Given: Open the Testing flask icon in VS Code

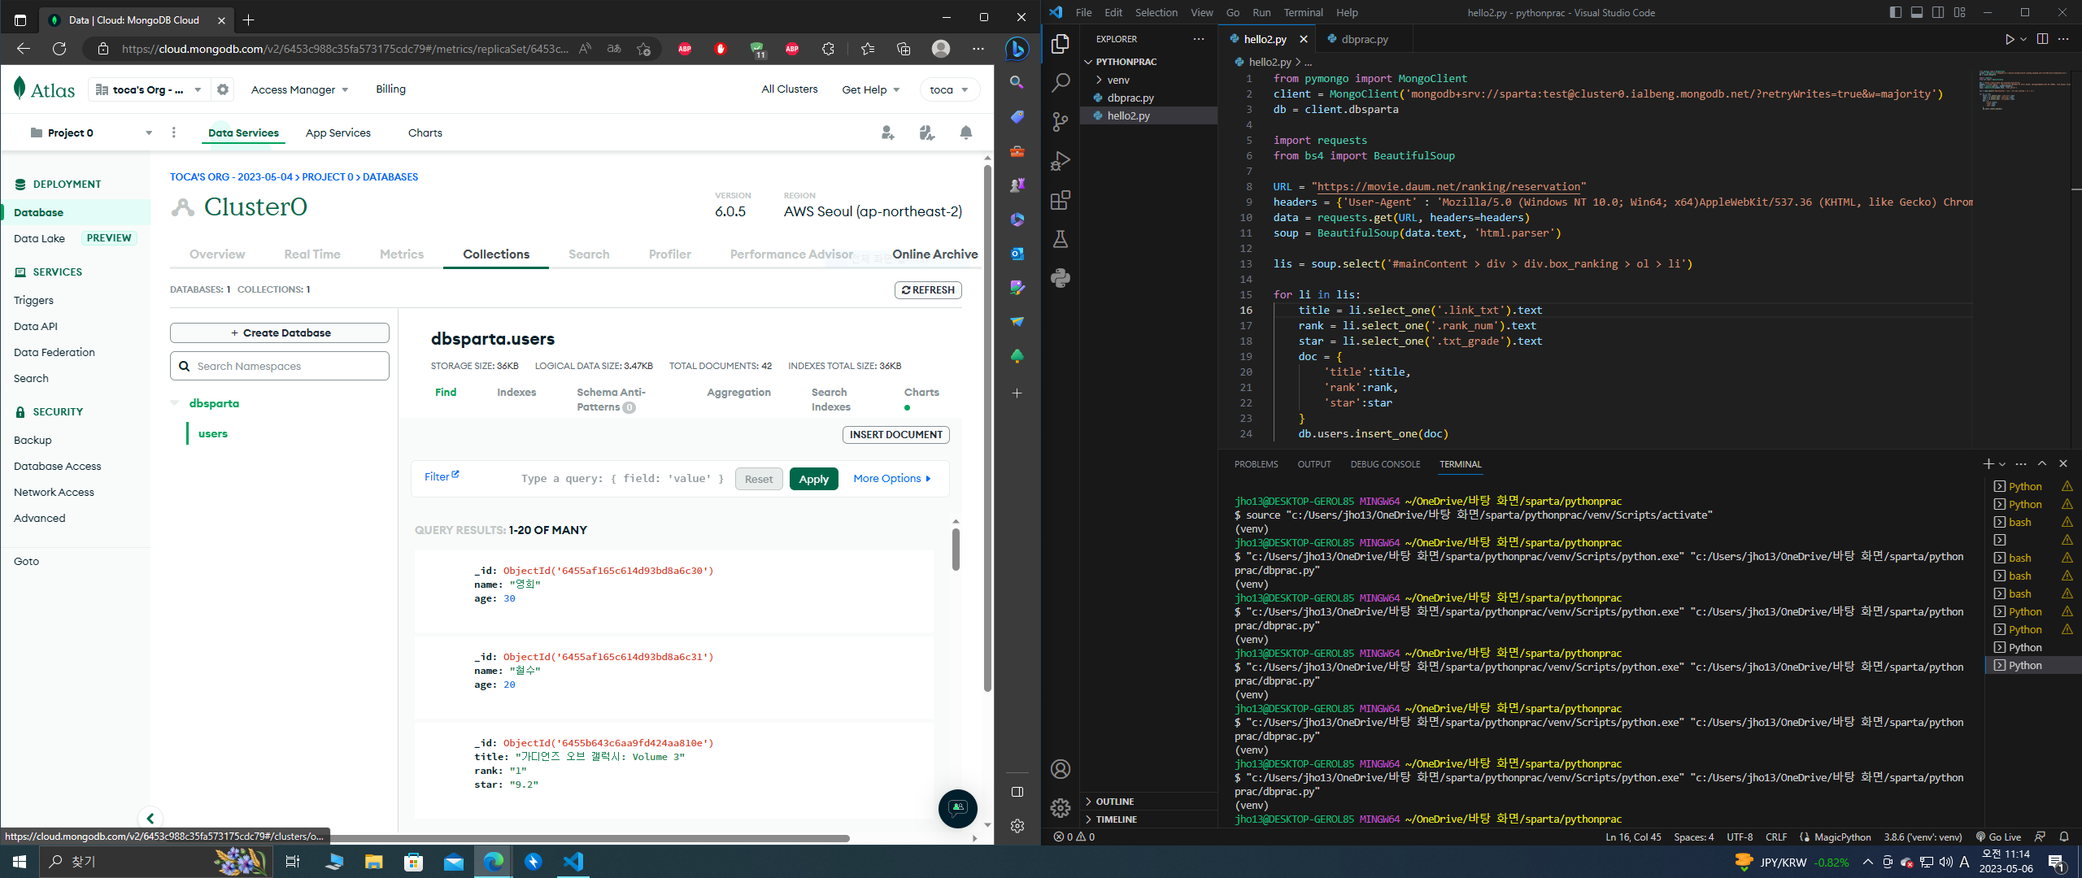Looking at the screenshot, I should (1061, 239).
